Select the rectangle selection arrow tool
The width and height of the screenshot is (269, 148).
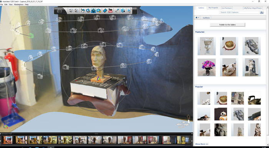tap(71, 11)
